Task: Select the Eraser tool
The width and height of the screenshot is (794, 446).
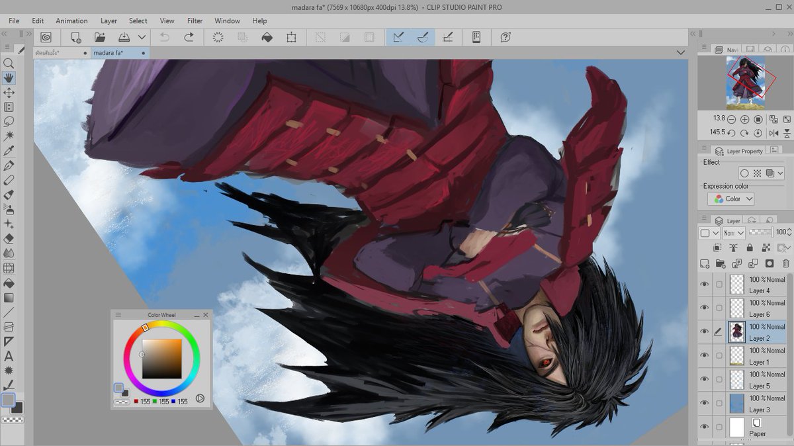Action: click(x=9, y=239)
